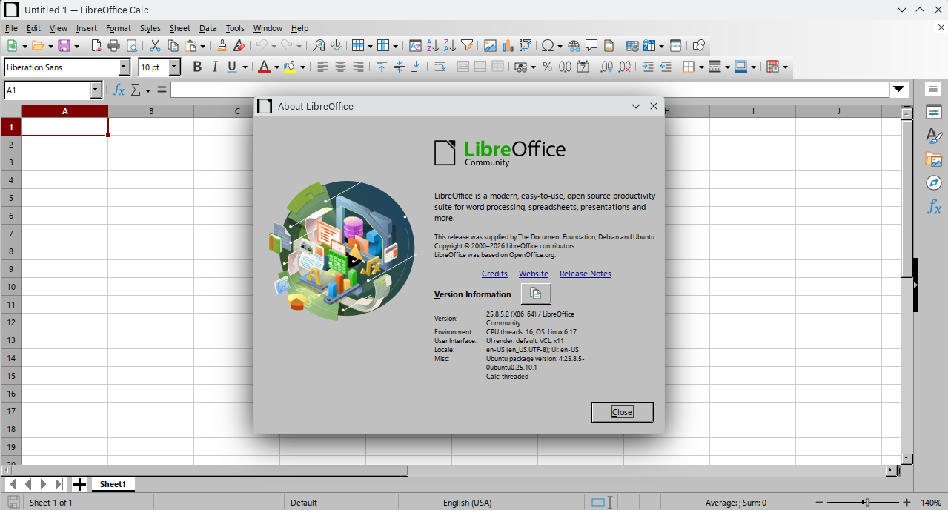
Task: Toggle Align Right
Action: [x=358, y=67]
